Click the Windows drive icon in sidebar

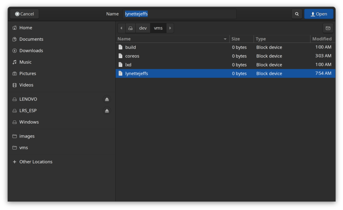coord(14,122)
